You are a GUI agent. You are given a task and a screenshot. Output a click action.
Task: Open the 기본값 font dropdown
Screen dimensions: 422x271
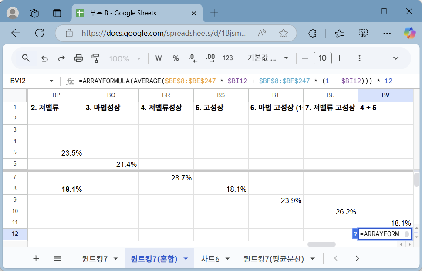click(268, 58)
